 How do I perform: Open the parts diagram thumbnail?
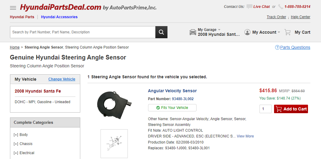click(114, 144)
